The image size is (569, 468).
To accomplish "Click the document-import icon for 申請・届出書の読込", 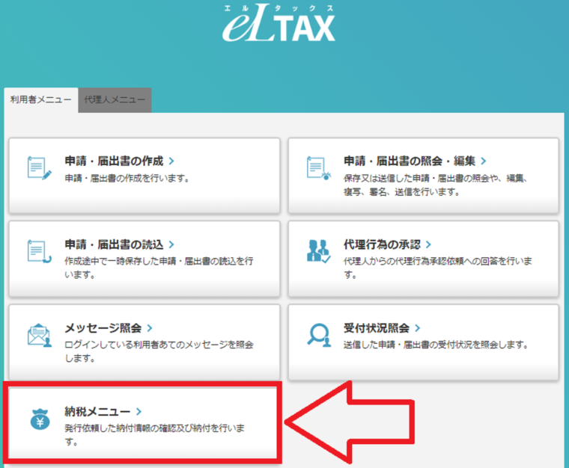I will click(x=39, y=252).
